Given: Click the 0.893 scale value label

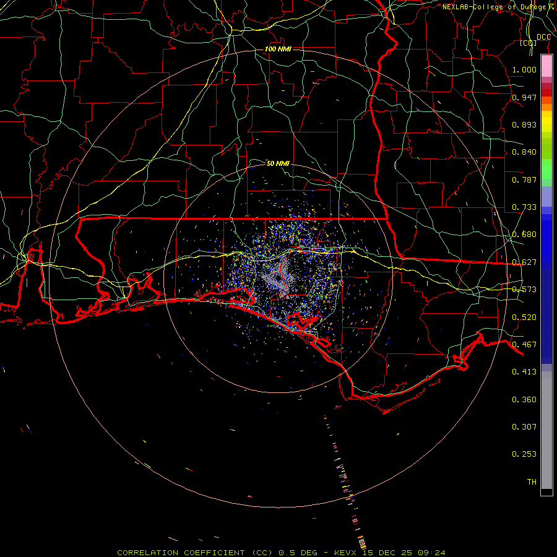Looking at the screenshot, I should pos(524,125).
